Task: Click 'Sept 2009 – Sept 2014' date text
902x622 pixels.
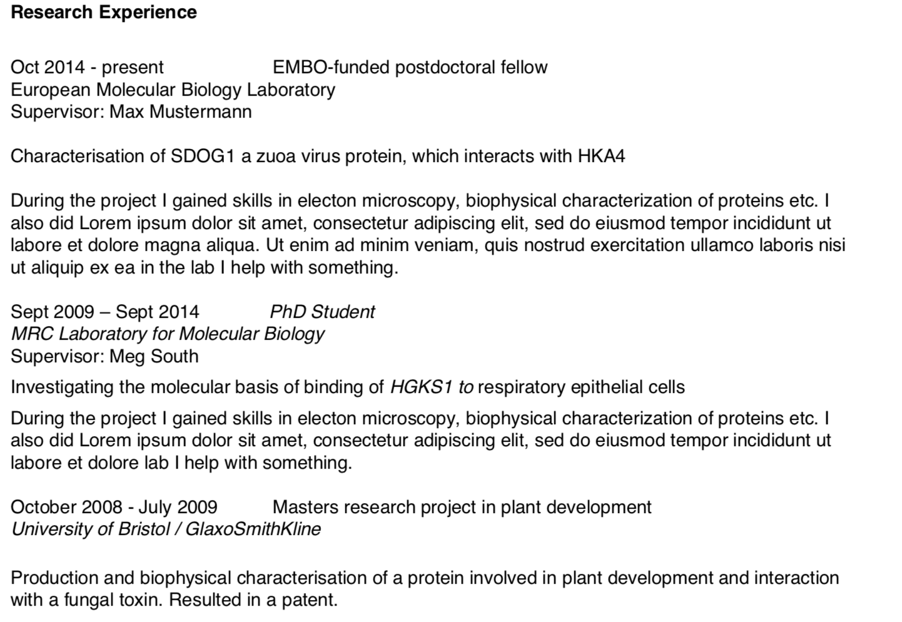Action: coord(105,312)
